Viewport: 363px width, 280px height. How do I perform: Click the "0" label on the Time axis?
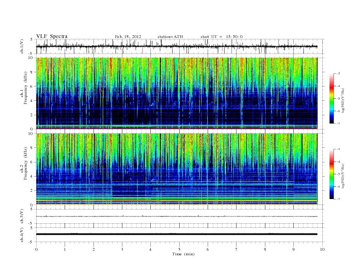click(x=36, y=249)
